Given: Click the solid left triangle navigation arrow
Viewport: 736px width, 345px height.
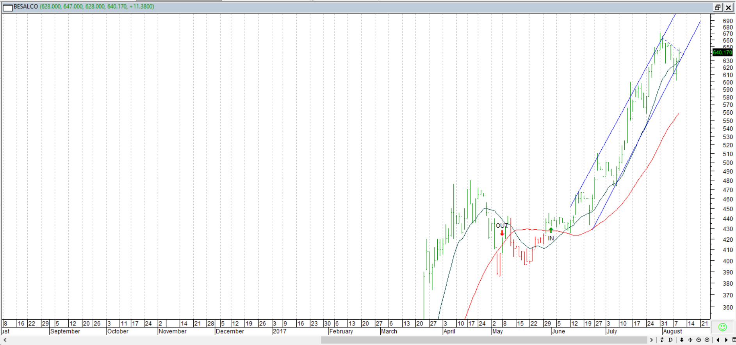Looking at the screenshot, I should [718, 340].
